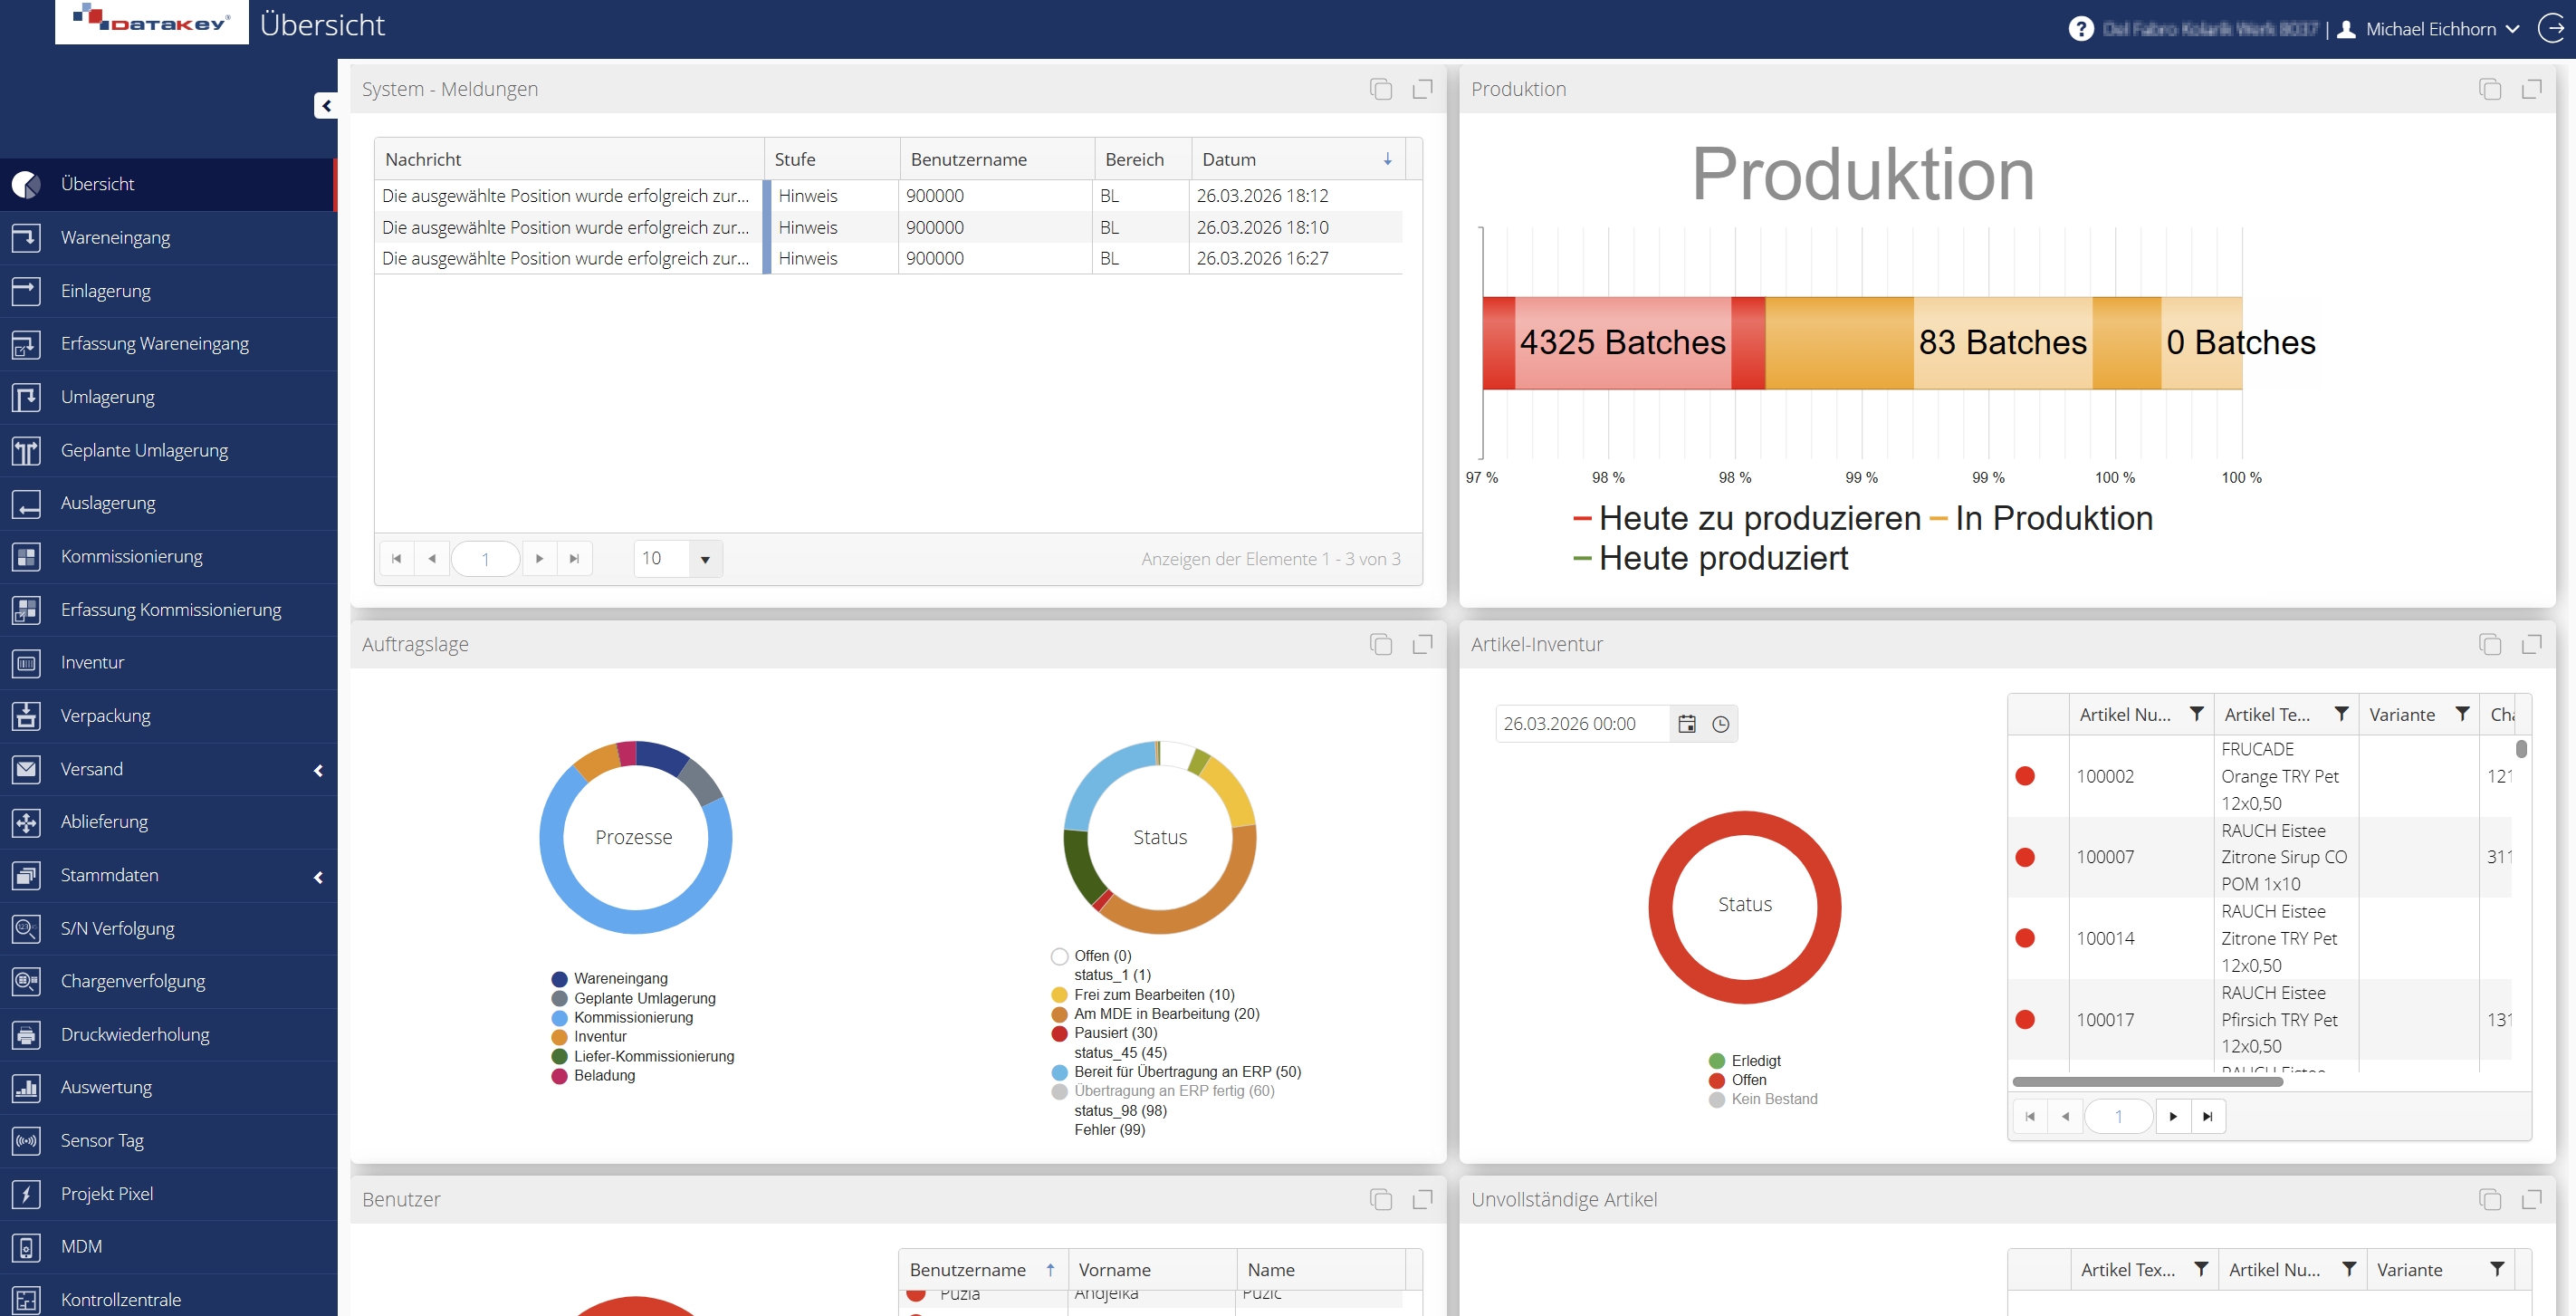Filter the Artikel Nummer column
Viewport: 2576px width, 1316px height.
point(2196,714)
